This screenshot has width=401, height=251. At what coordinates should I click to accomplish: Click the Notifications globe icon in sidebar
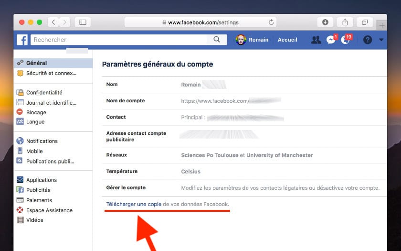tap(20, 141)
